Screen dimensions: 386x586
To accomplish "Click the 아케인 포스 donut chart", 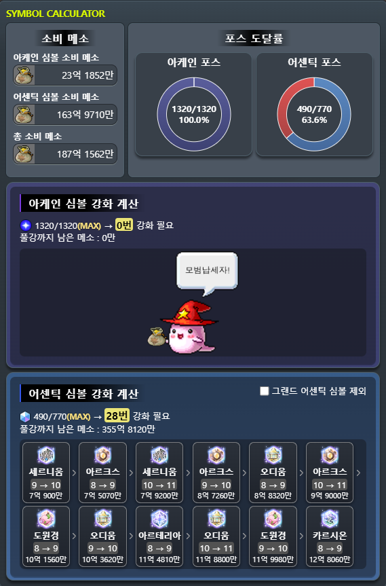I will pyautogui.click(x=194, y=114).
